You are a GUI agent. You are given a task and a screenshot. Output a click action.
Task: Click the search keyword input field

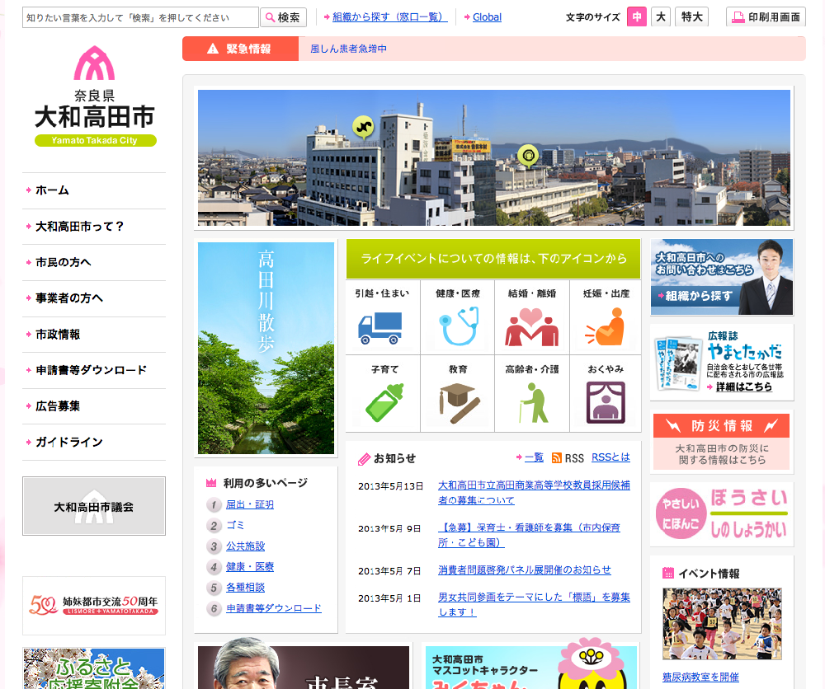[140, 17]
